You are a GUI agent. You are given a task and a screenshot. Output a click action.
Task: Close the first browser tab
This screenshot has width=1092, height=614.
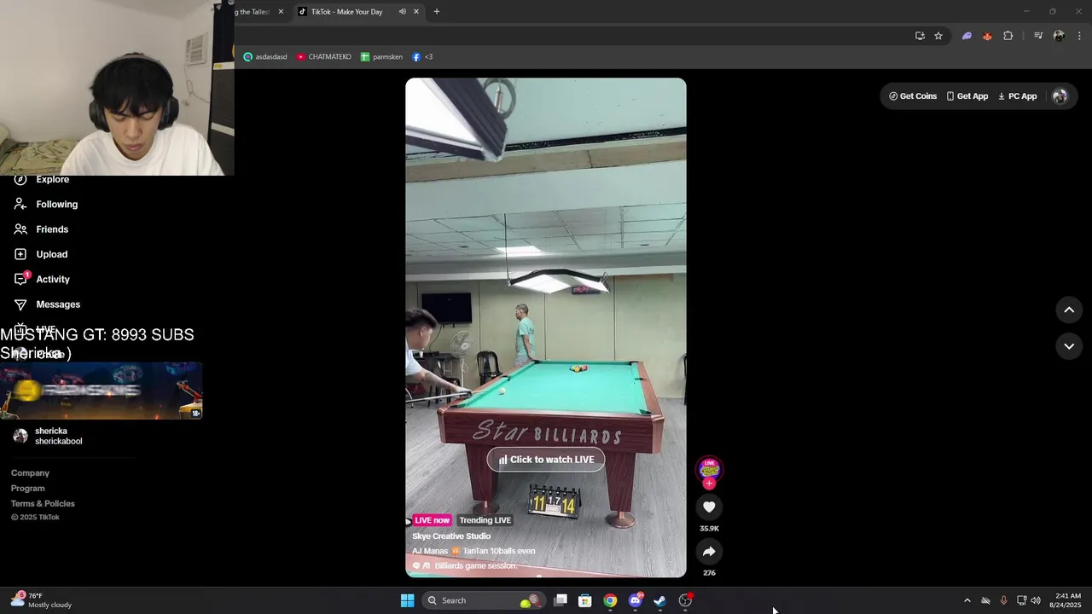(x=281, y=12)
